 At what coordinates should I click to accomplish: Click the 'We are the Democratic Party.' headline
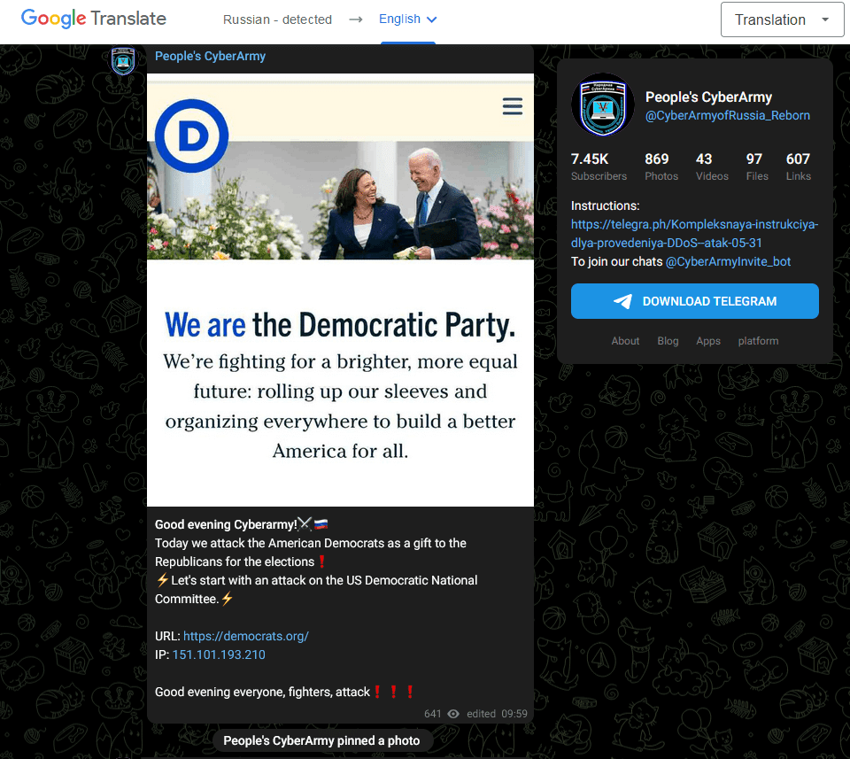tap(340, 325)
